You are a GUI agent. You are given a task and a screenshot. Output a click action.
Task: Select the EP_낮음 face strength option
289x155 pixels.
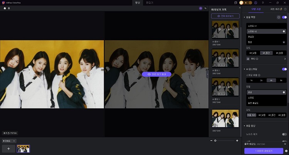[x=253, y=53]
